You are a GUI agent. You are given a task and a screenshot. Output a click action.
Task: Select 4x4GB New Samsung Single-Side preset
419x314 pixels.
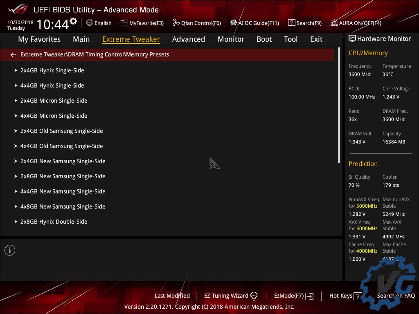pos(63,191)
